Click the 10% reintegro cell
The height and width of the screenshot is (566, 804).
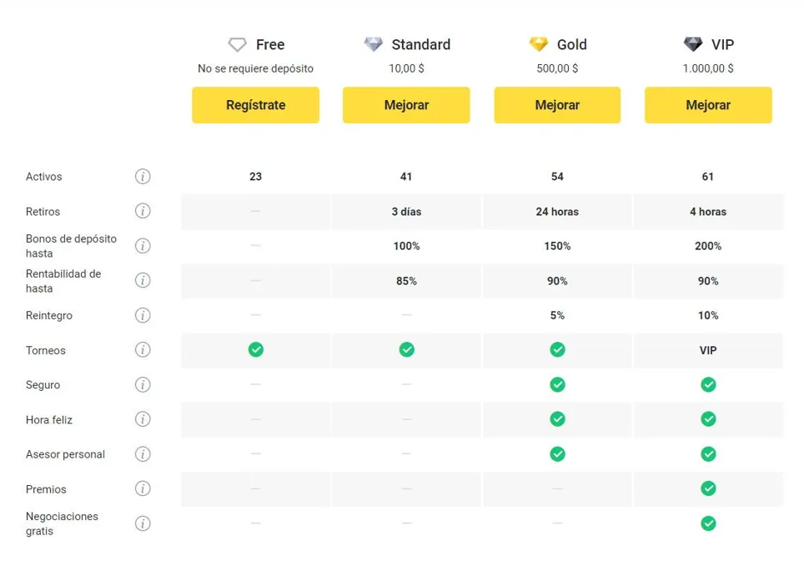pos(708,315)
